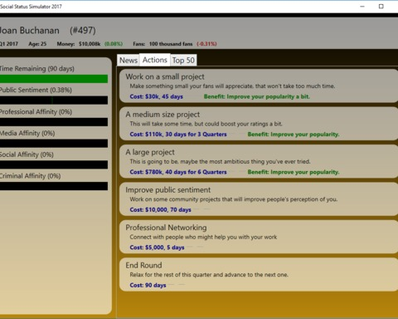Click the Professional Affinity (0%) label
This screenshot has width=398, height=319.
pyautogui.click(x=36, y=111)
